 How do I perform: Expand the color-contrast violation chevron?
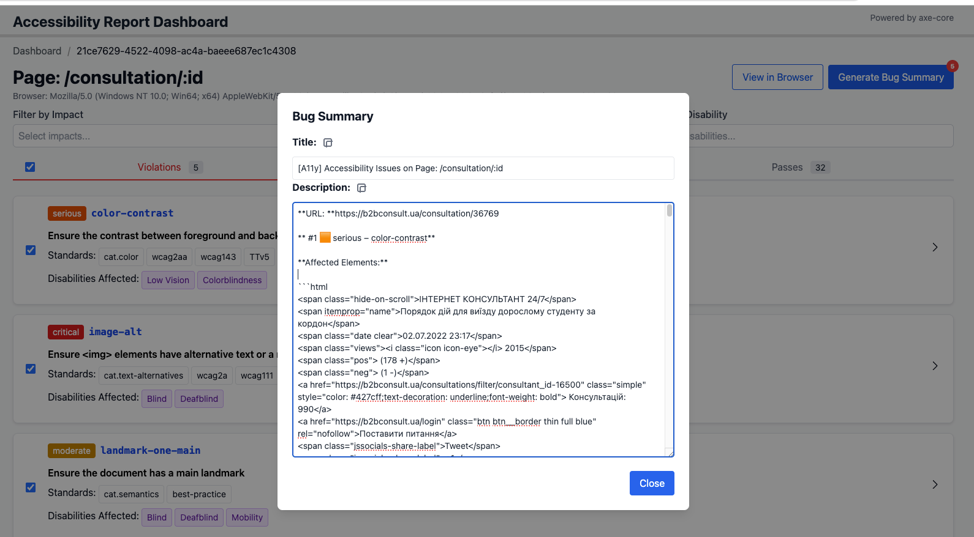point(935,247)
